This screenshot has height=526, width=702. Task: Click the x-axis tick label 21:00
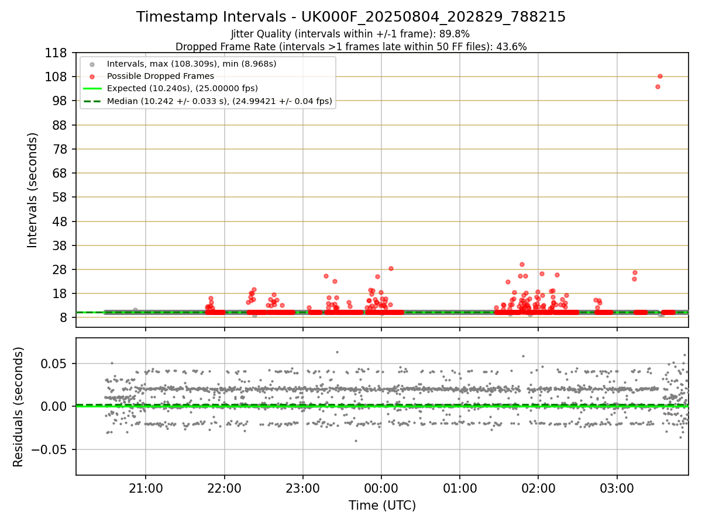(146, 489)
